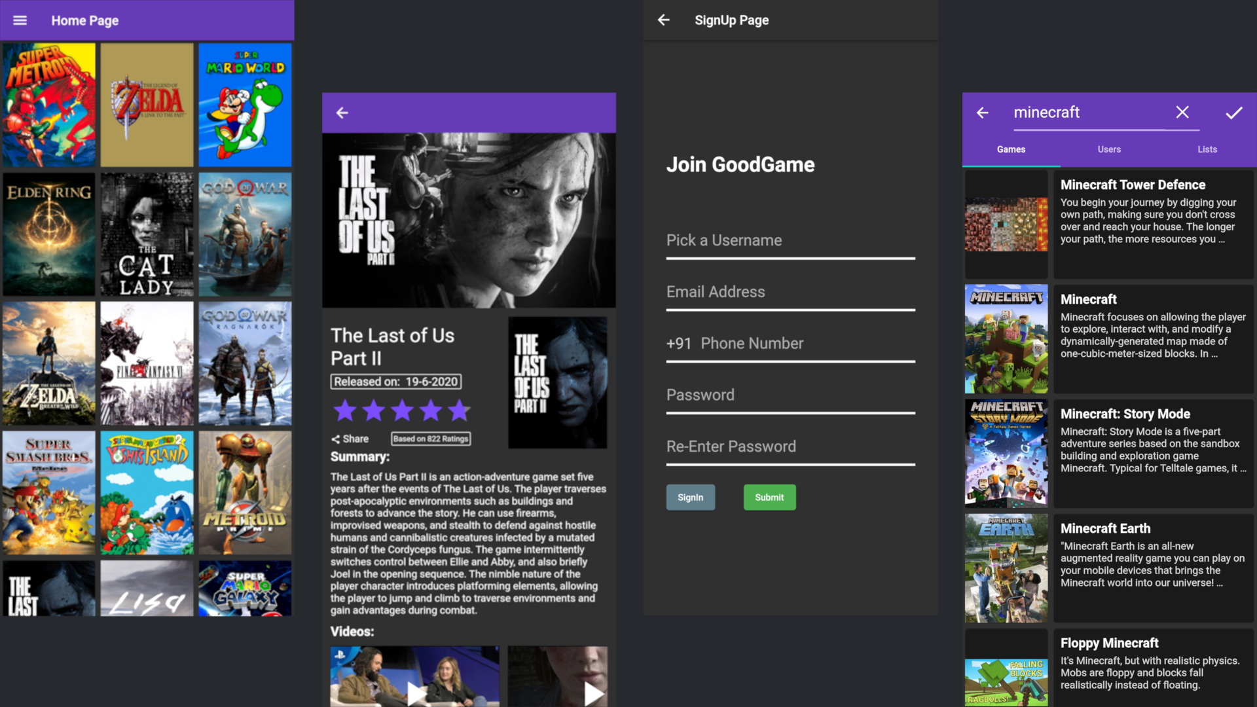Open the Minecraft Tower Defence result
This screenshot has height=707, width=1257.
point(1154,225)
